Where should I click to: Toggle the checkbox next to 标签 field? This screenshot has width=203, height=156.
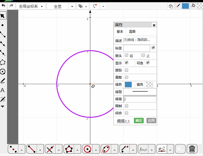pos(153,47)
